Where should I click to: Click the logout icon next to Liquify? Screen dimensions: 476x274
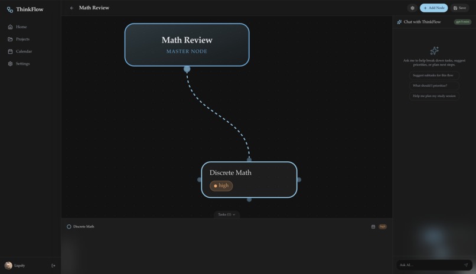pyautogui.click(x=53, y=266)
